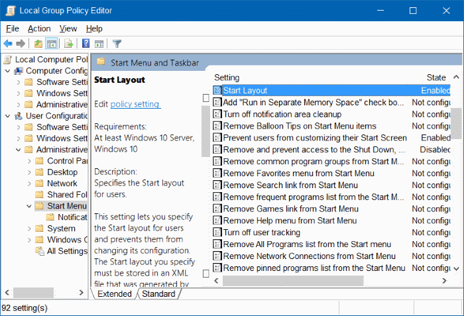Toggle the Show/Hide Console Tree icon

pos(52,44)
